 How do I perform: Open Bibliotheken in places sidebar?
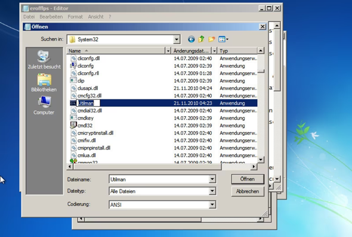44,83
